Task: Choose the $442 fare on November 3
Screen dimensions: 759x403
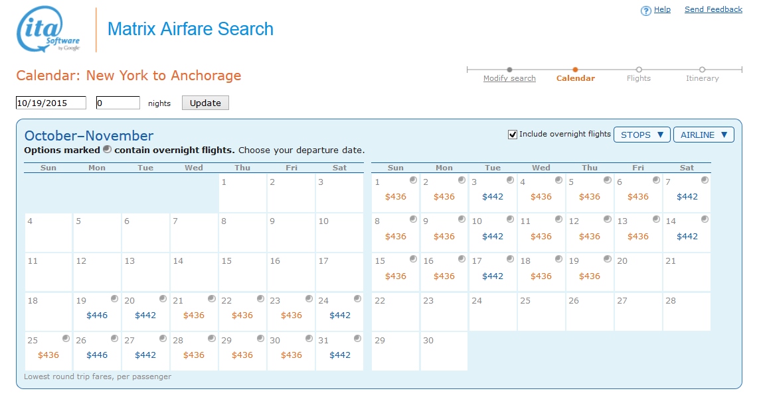Action: point(493,197)
